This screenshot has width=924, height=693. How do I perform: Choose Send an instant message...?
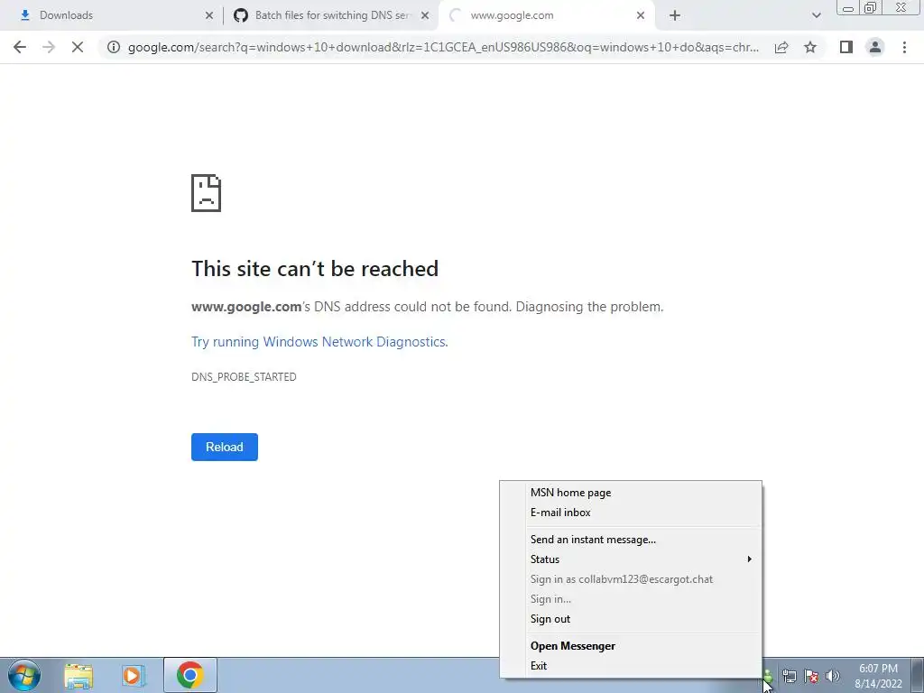(631, 540)
